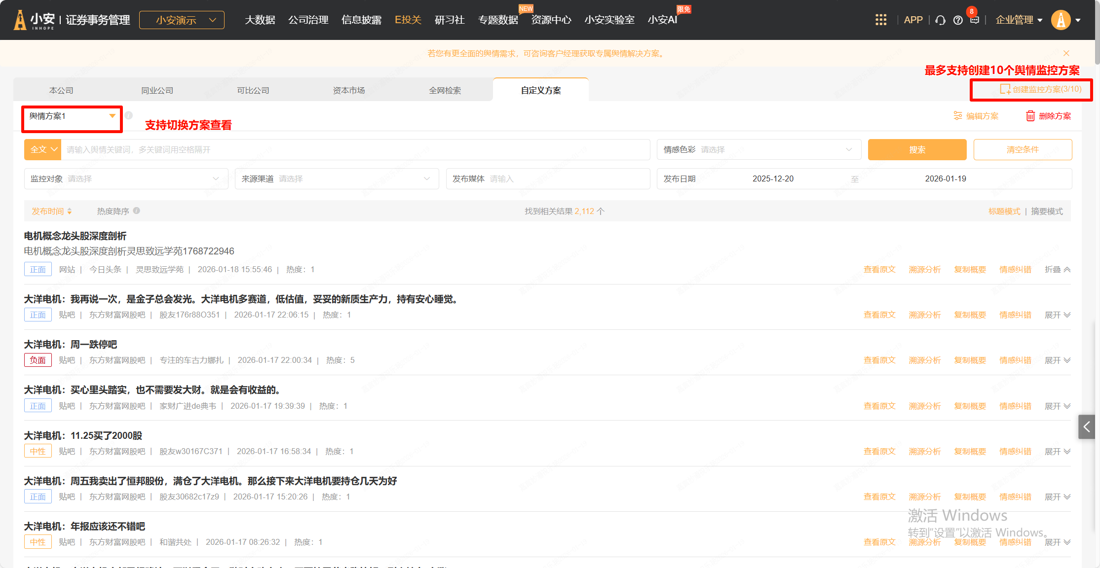
Task: Open the 监控对象 dropdown
Action: coord(126,178)
